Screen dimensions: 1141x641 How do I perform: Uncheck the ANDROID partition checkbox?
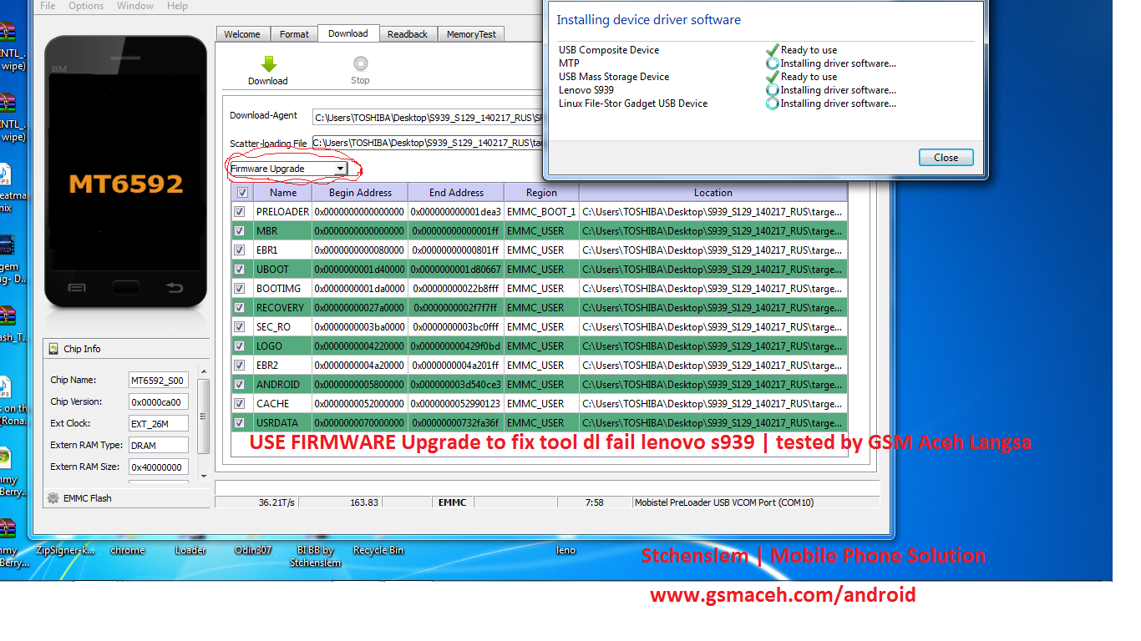[240, 385]
